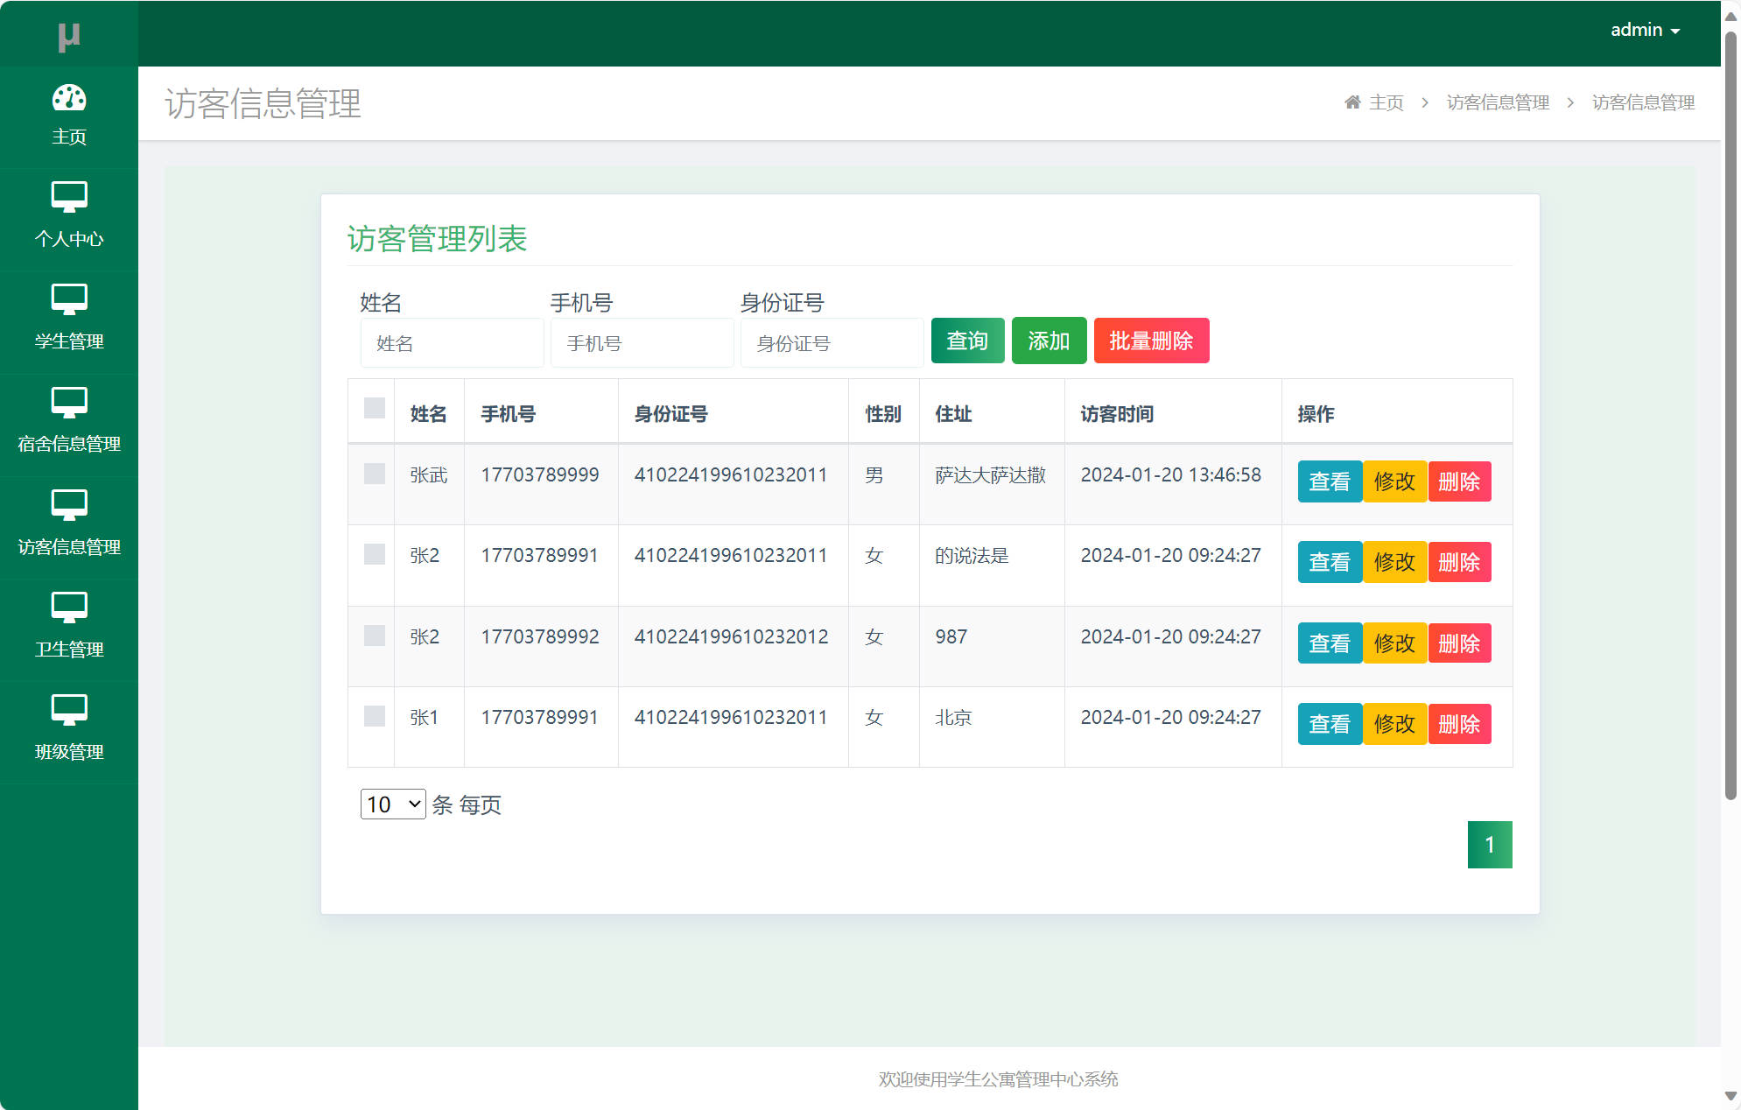
Task: Click inside the 手机号 input field
Action: 642,342
